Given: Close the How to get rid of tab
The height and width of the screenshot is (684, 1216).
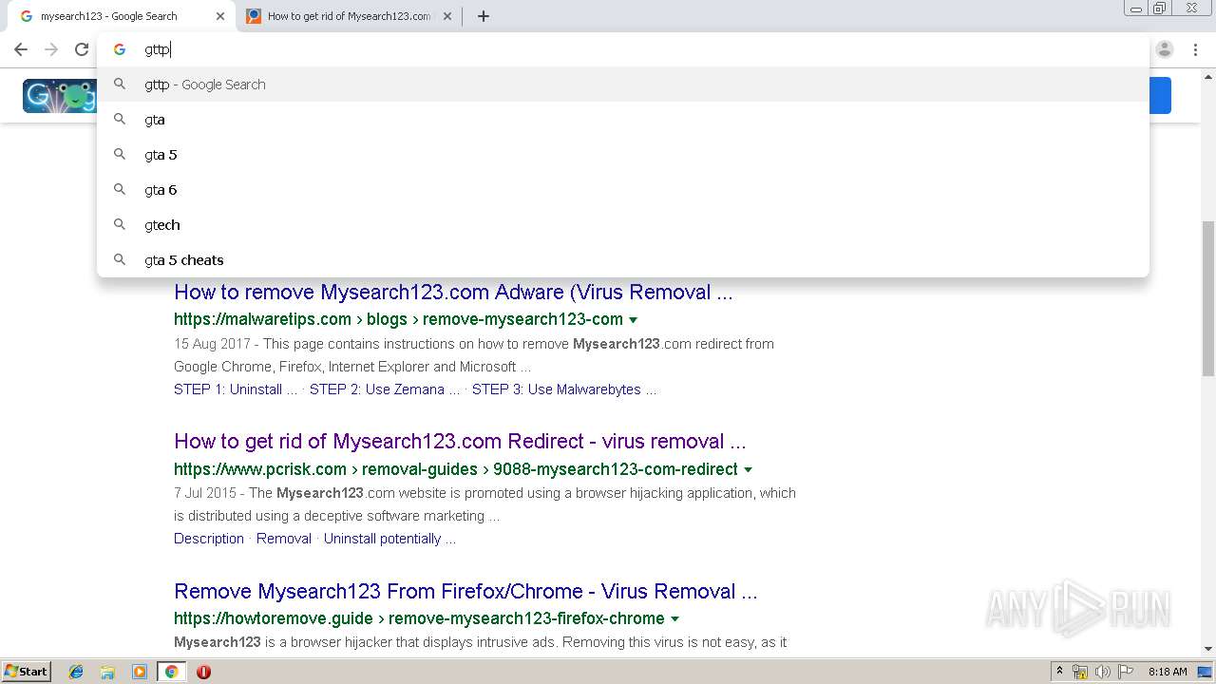Looking at the screenshot, I should [x=447, y=16].
